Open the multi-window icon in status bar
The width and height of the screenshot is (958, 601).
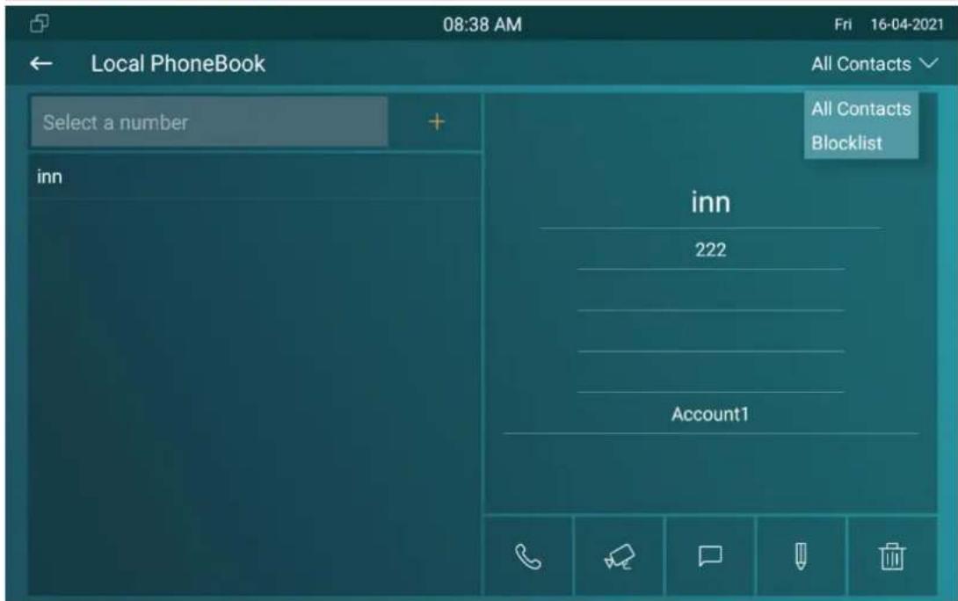click(x=40, y=24)
